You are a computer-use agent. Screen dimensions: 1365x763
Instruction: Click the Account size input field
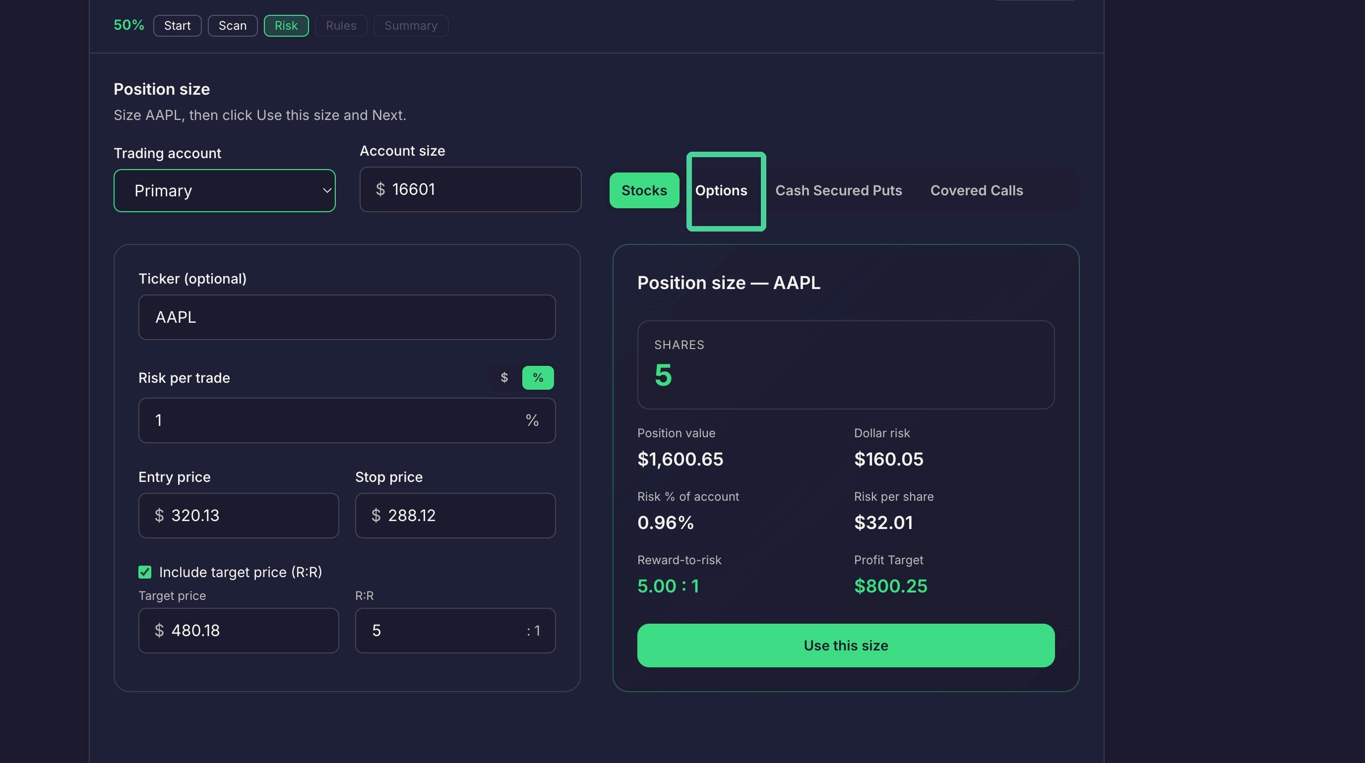pos(471,189)
